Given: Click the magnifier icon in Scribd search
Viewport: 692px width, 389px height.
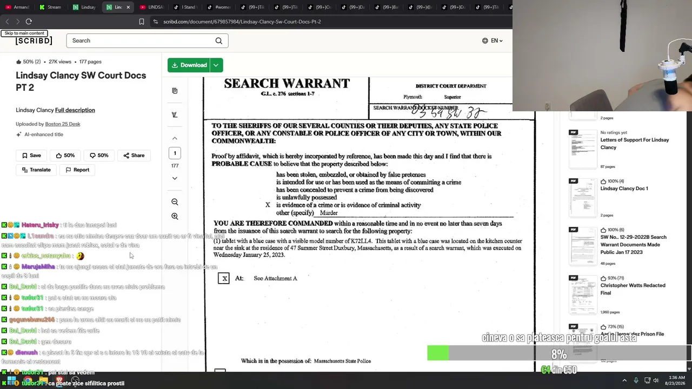Looking at the screenshot, I should pyautogui.click(x=218, y=41).
